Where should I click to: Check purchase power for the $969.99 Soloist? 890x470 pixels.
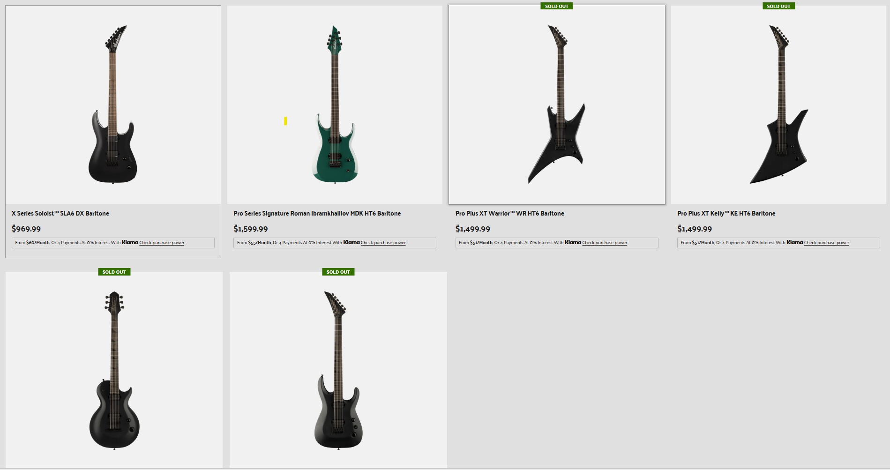162,243
